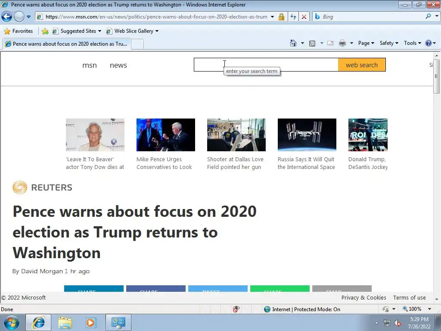
Task: Open the search provider dropdown arrow
Action: 437,17
